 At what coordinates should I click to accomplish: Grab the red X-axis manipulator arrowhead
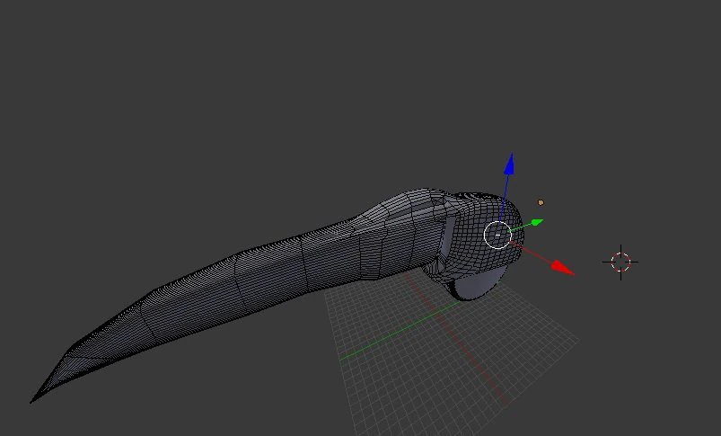click(x=563, y=269)
